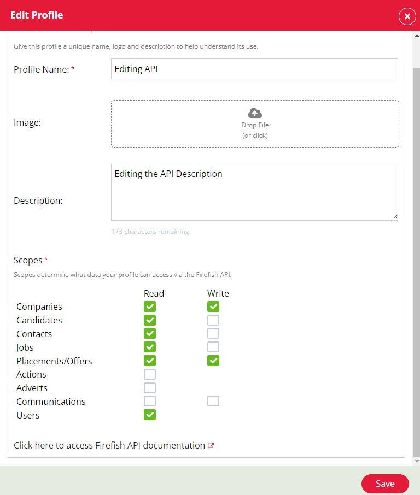Enable Contacts Write access
420x495 pixels.
[213, 333]
